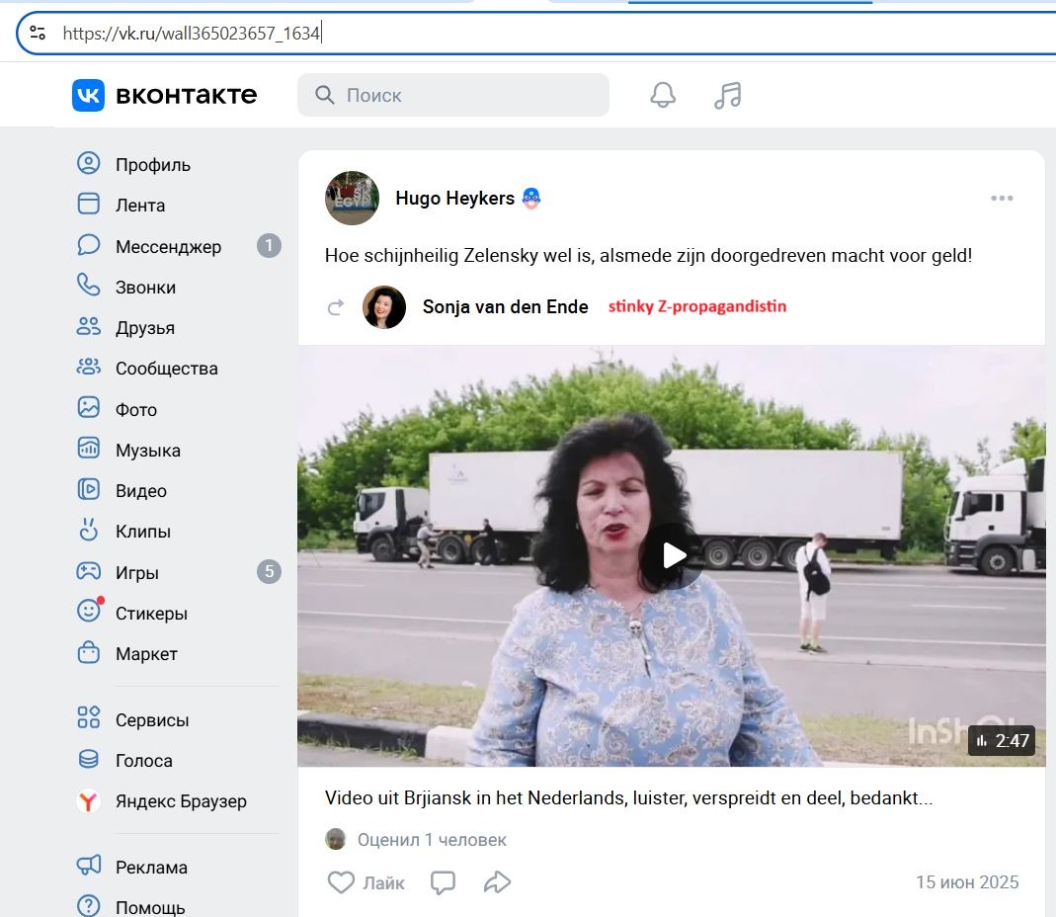Toggle the Лайк heart on the post
The height and width of the screenshot is (917, 1056).
coord(366,882)
